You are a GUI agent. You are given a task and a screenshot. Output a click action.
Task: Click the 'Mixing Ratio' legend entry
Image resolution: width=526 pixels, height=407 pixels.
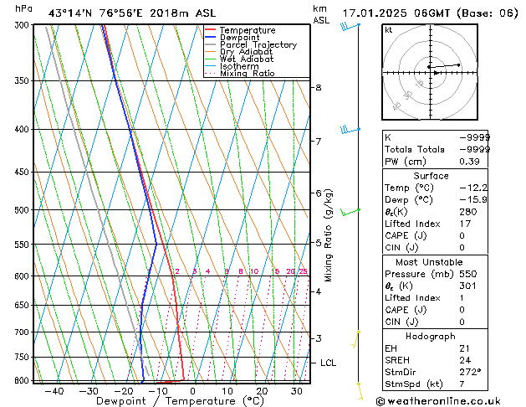[248, 73]
